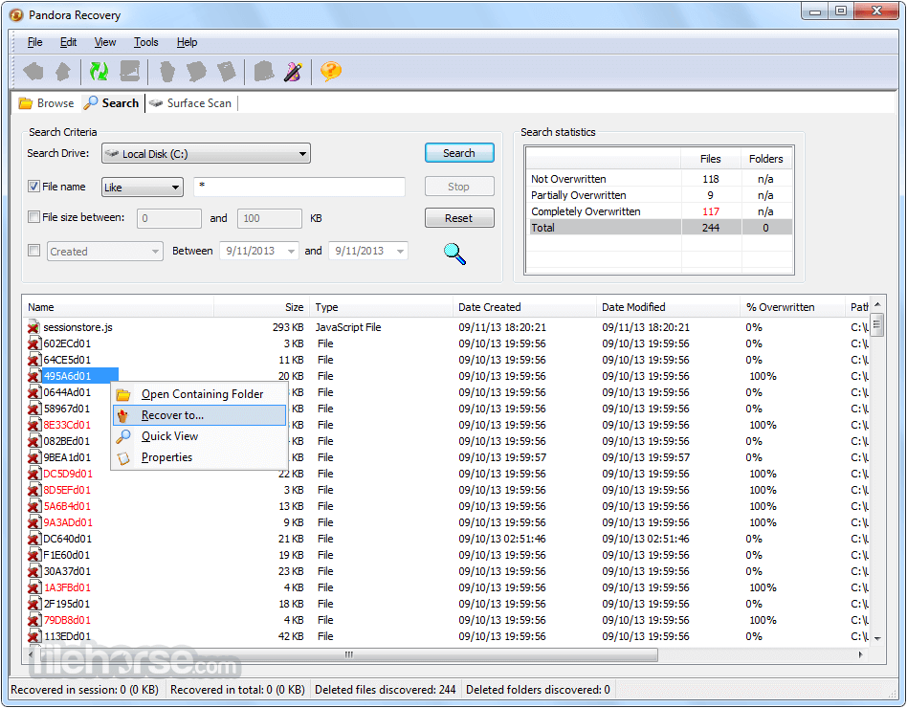The width and height of the screenshot is (907, 708).
Task: Select the 495A6d01 file row
Action: (x=79, y=375)
